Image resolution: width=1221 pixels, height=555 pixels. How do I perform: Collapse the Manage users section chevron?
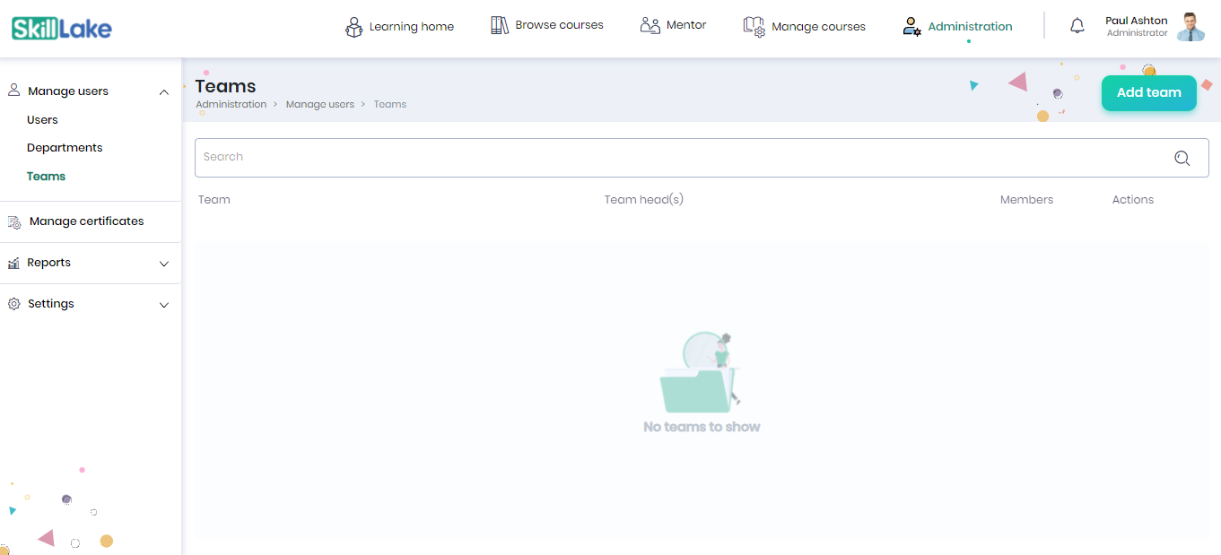[x=164, y=91]
